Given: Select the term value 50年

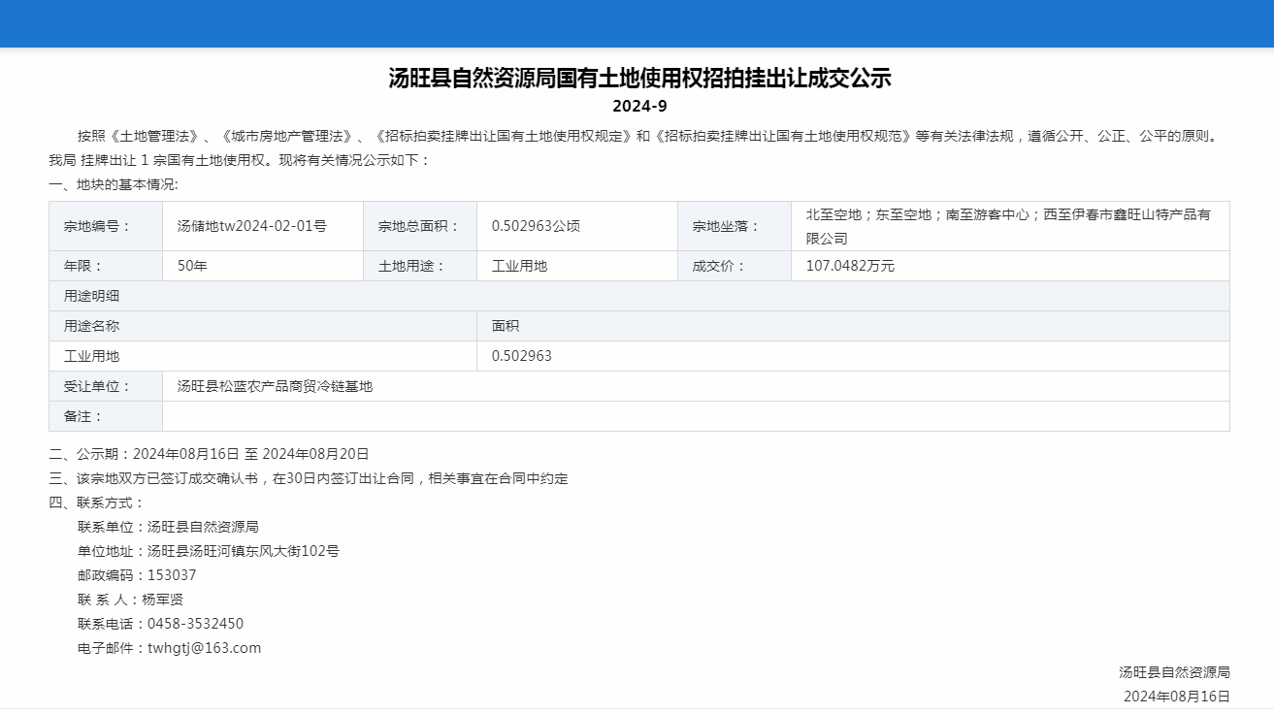Looking at the screenshot, I should [192, 266].
